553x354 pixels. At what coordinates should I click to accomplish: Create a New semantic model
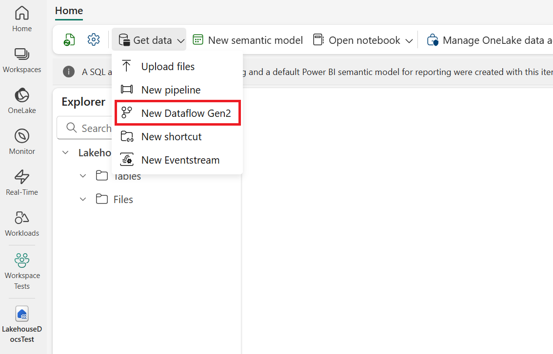(247, 40)
